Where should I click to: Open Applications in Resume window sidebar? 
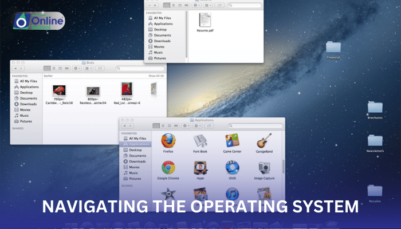click(x=160, y=24)
